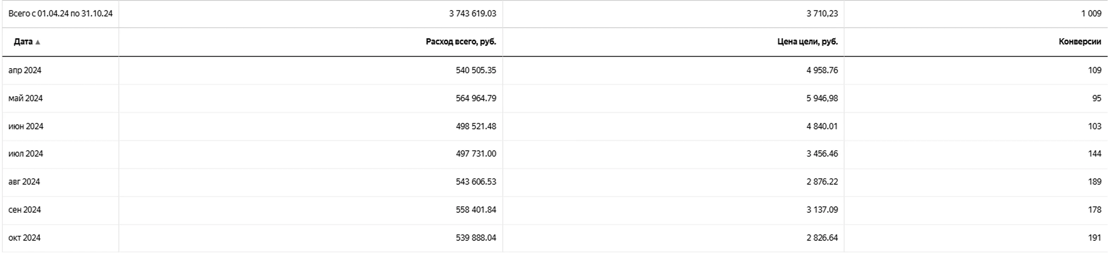Sort by Расход всего, руб. column
This screenshot has height=255, width=1109.
[461, 42]
